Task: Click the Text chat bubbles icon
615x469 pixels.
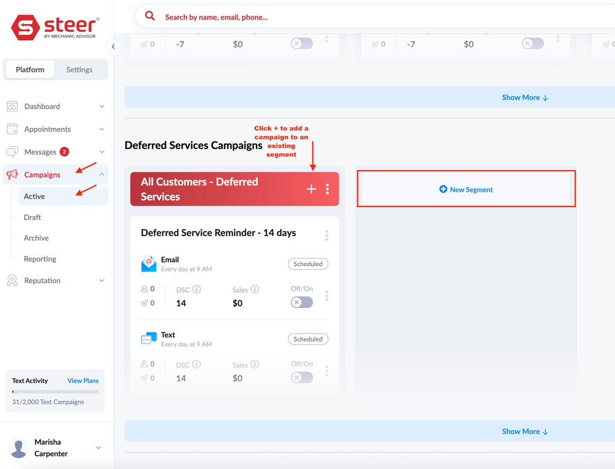Action: pyautogui.click(x=149, y=339)
